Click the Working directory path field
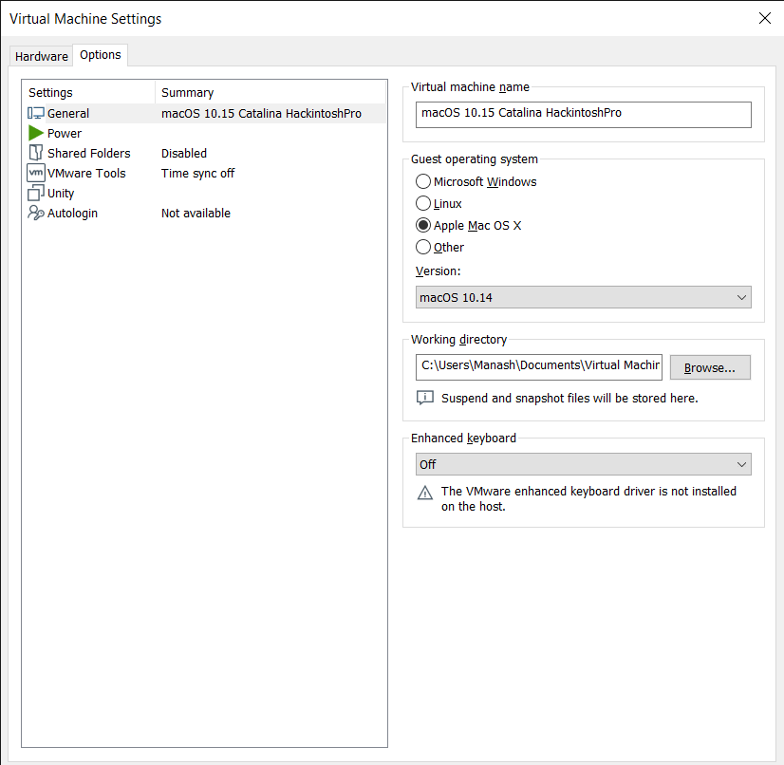The image size is (784, 765). [538, 367]
